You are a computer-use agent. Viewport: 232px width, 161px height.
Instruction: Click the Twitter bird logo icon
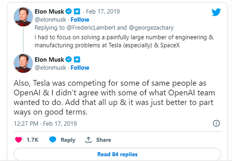pyautogui.click(x=216, y=12)
